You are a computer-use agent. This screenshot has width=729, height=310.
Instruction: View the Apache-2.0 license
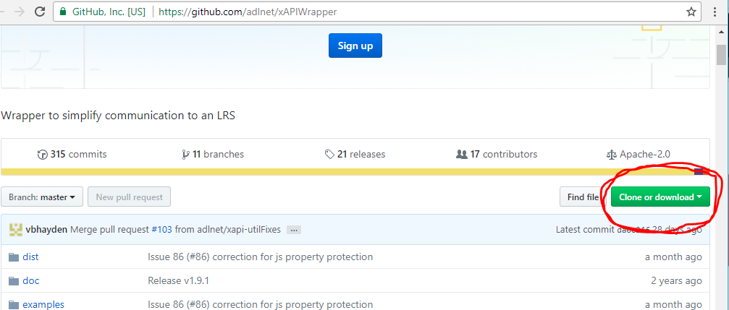[639, 154]
